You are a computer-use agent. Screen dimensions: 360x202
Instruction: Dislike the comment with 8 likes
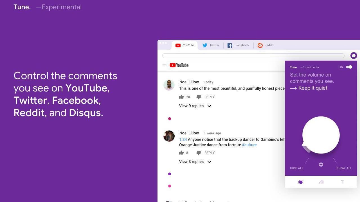pyautogui.click(x=199, y=153)
